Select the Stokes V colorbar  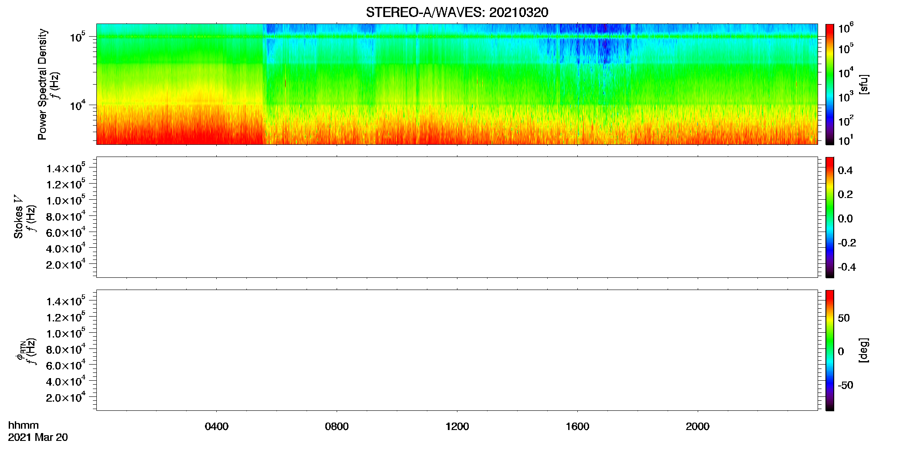click(x=829, y=217)
